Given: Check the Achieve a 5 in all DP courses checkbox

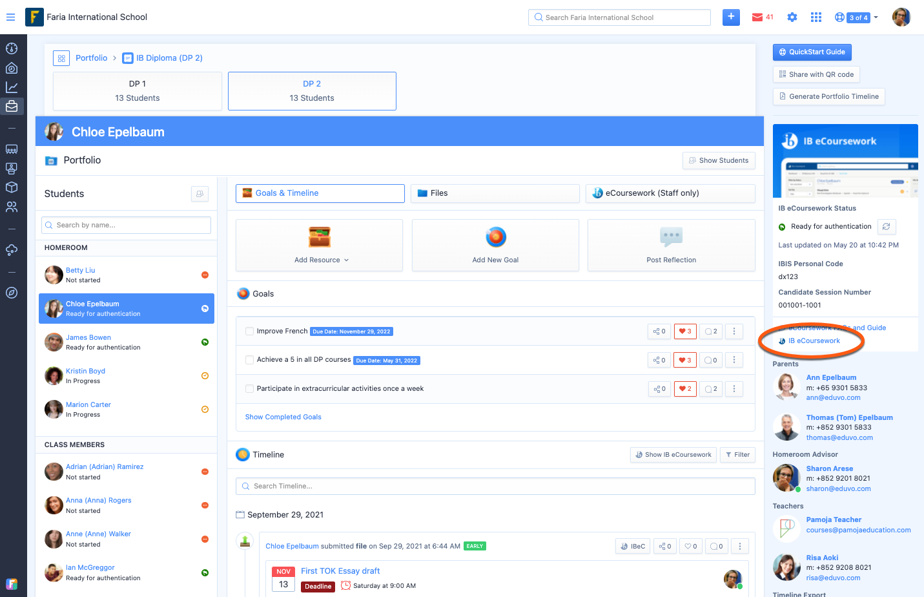Looking at the screenshot, I should click(249, 360).
